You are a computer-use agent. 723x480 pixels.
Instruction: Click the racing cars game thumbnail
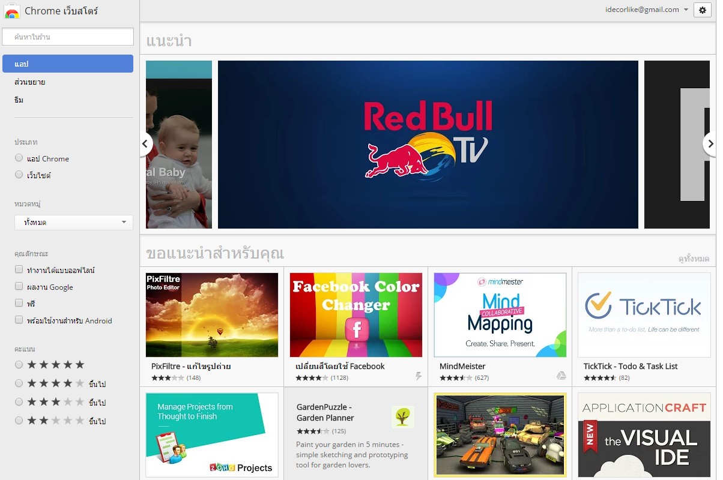click(500, 435)
